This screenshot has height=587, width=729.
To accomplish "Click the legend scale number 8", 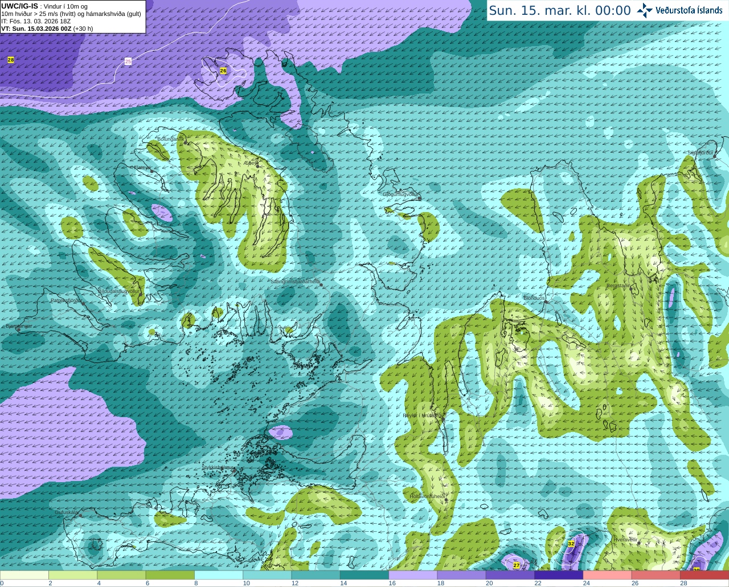I will (x=197, y=583).
